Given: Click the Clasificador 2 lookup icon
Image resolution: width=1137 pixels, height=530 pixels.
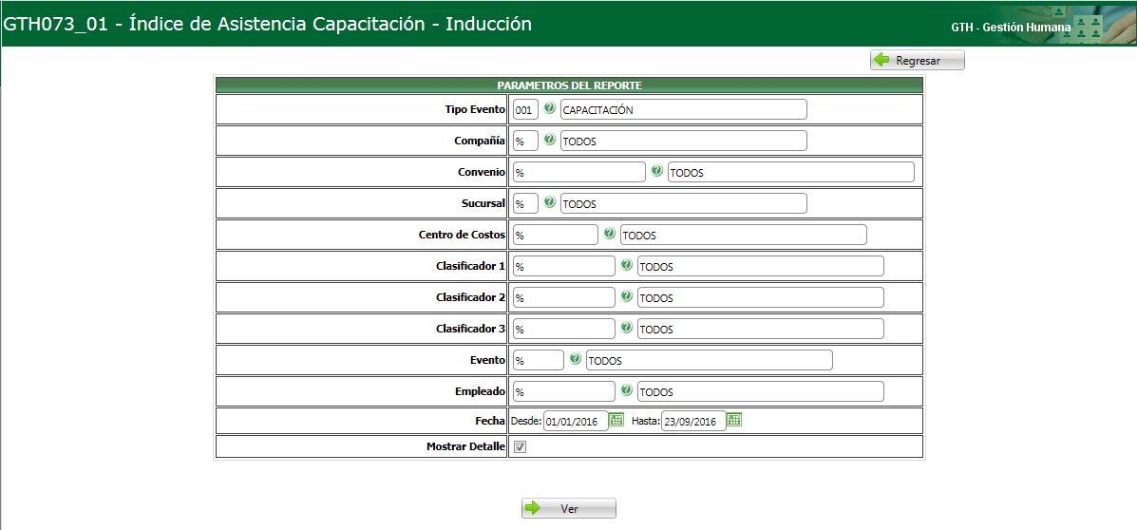Looking at the screenshot, I should click(x=626, y=296).
